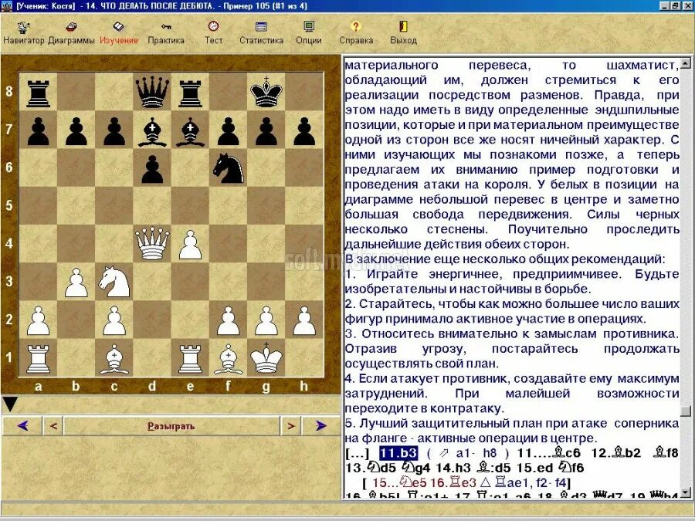Click the variation move 16.Re3
Image resolution: width=695 pixels, height=521 pixels.
pyautogui.click(x=453, y=482)
